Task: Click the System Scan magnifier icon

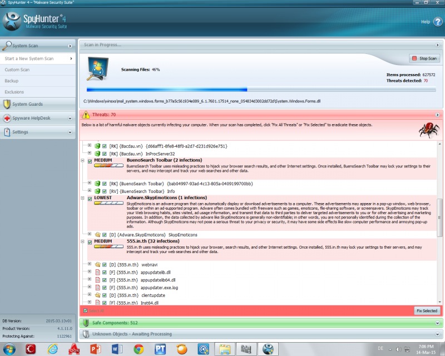Action: point(7,46)
